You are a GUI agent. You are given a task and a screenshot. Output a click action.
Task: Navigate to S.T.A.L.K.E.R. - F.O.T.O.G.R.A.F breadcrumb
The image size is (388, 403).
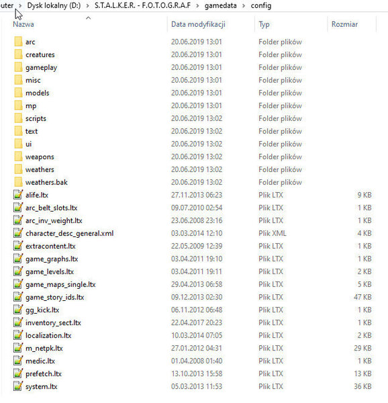tap(142, 5)
